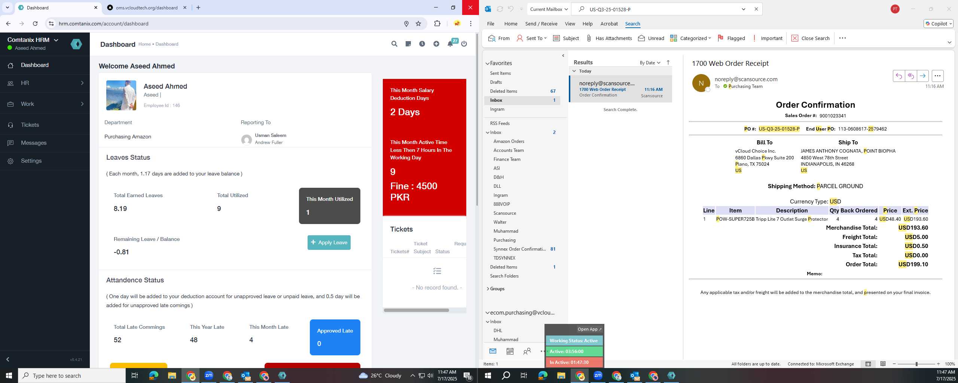Click Home breadcrumb link
This screenshot has width=958, height=383.
click(x=144, y=44)
